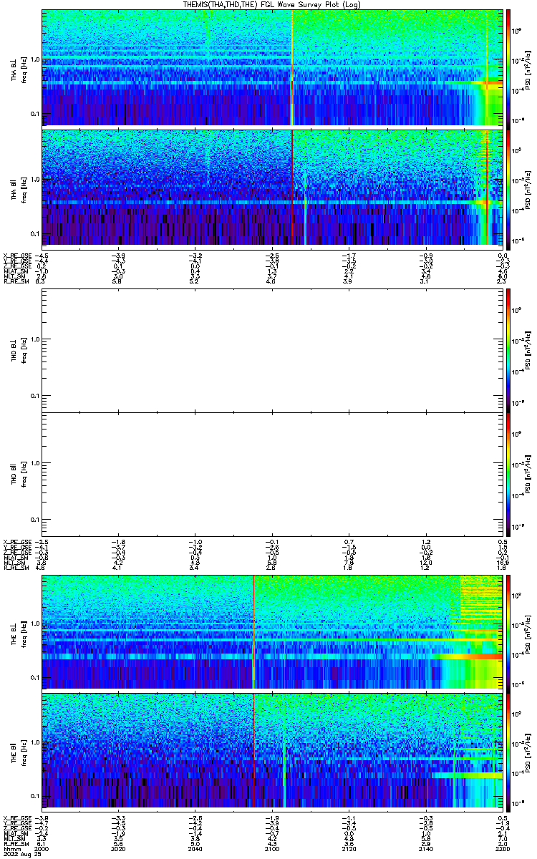
Task: Click the '2040' time tick label
Action: tap(195, 848)
